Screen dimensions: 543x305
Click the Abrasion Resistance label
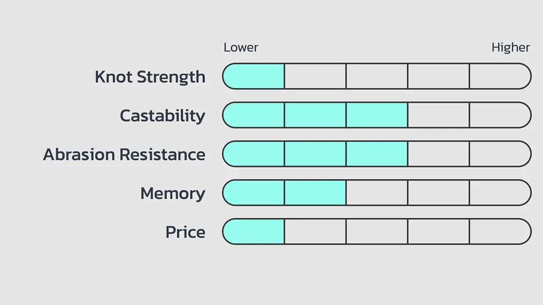[124, 155]
